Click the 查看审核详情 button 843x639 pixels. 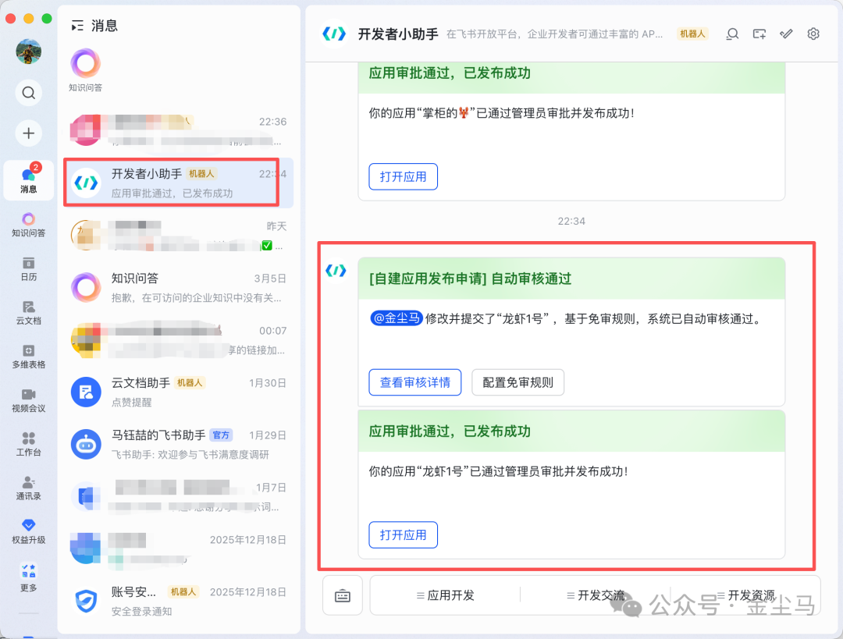click(x=414, y=382)
